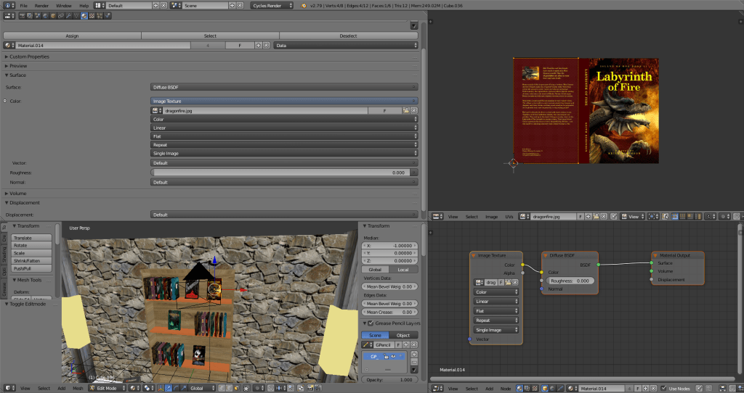
Task: Open file browser for dragonfire.jpg in the Surface panel
Action: point(405,110)
